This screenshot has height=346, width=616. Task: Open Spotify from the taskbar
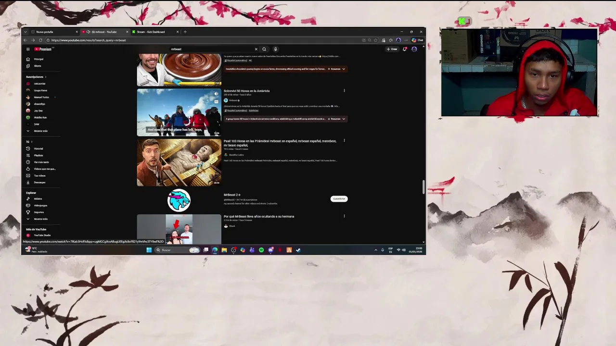[261, 250]
